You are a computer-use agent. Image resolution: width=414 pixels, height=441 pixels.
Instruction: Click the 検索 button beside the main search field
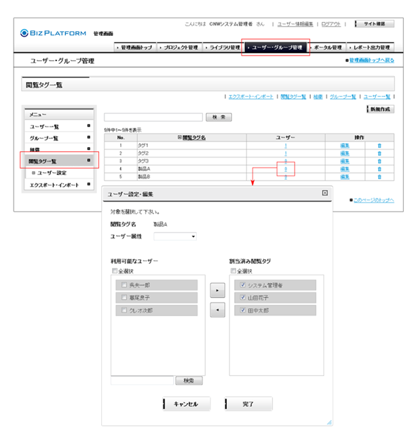click(x=219, y=117)
